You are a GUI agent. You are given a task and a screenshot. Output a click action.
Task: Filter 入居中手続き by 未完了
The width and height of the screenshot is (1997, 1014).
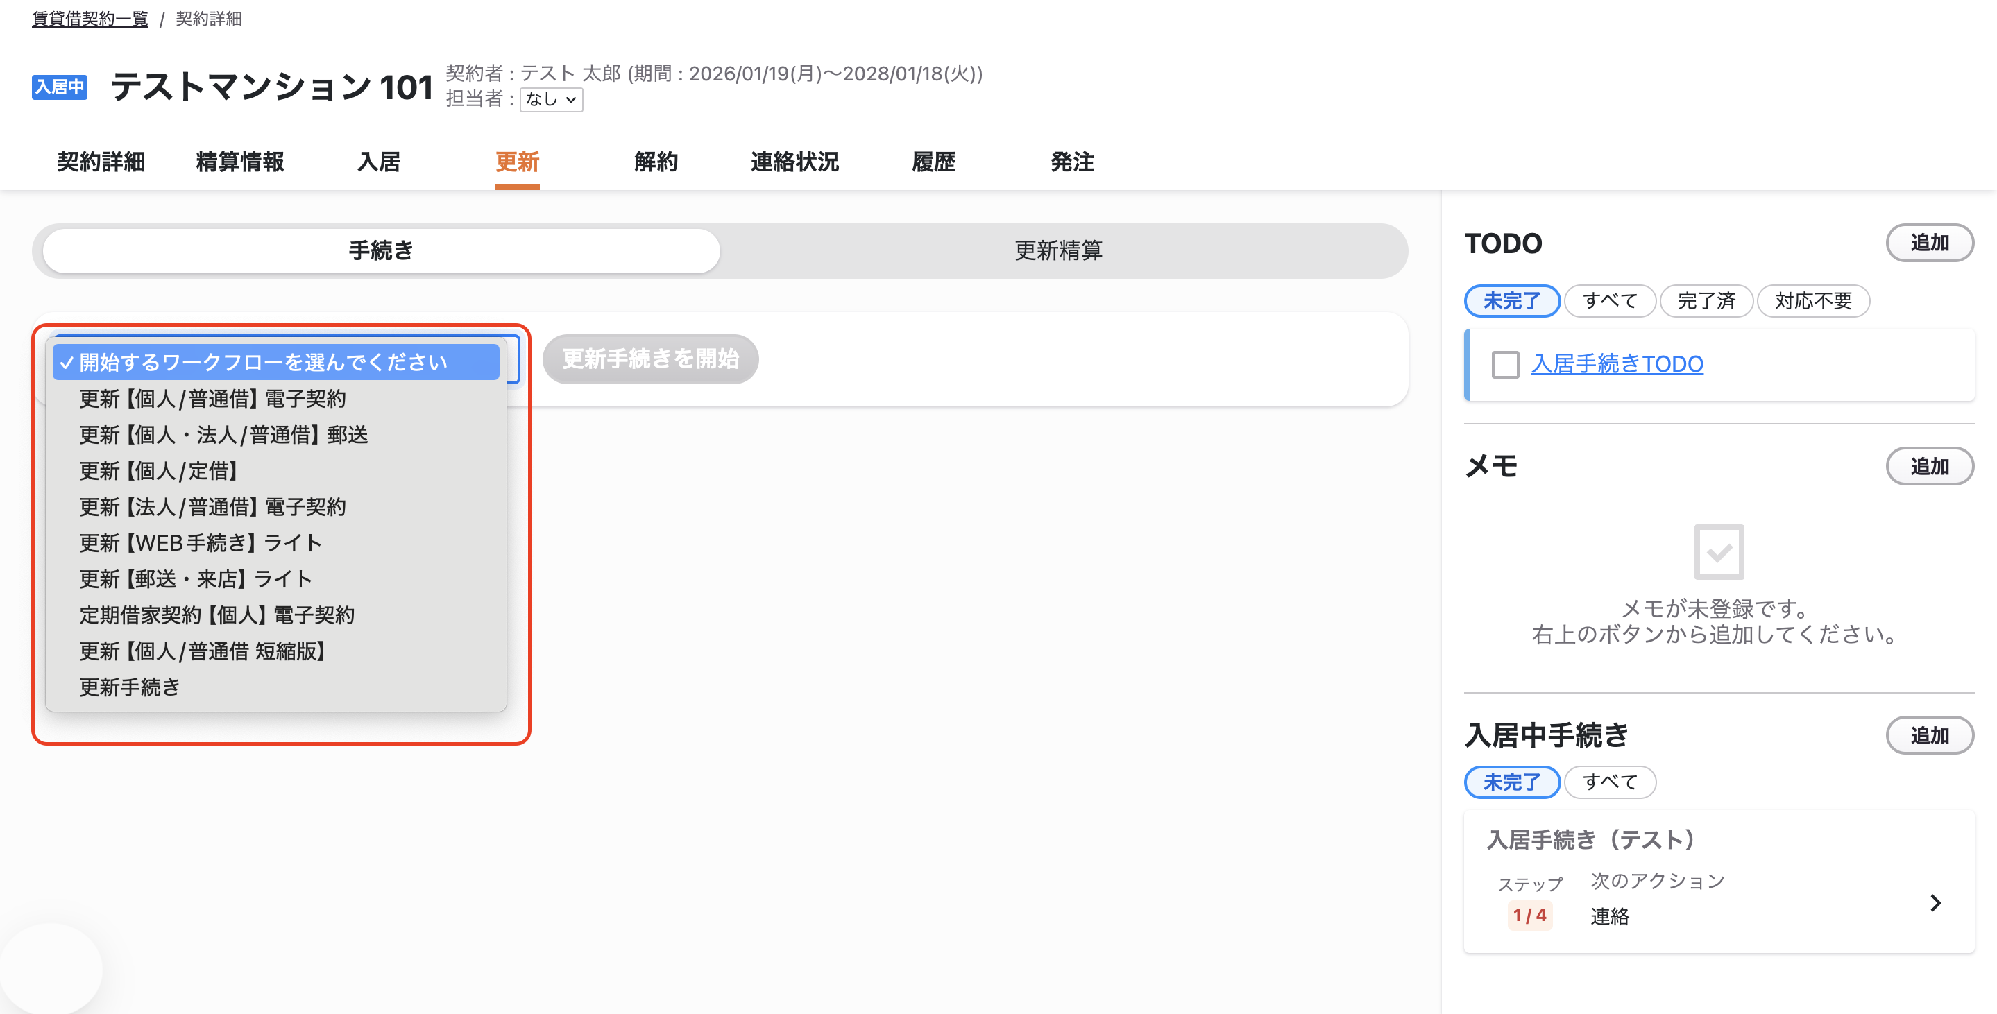point(1512,782)
